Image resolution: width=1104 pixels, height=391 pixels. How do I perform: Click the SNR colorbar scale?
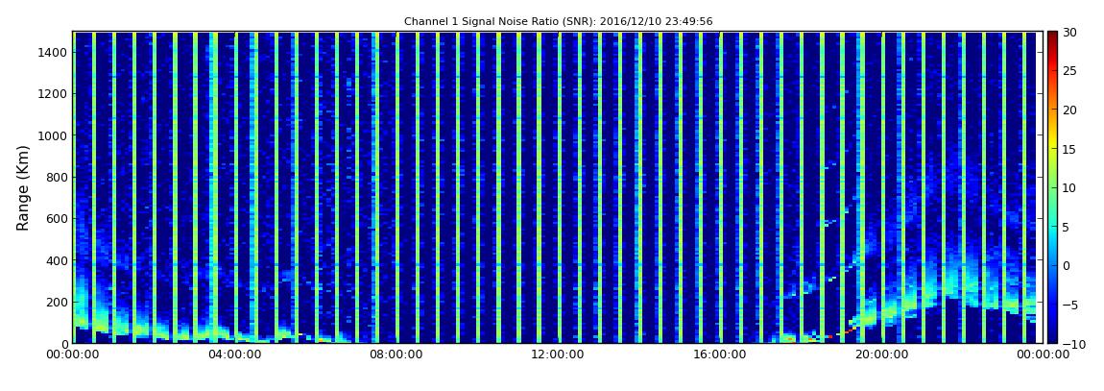coord(1052,187)
